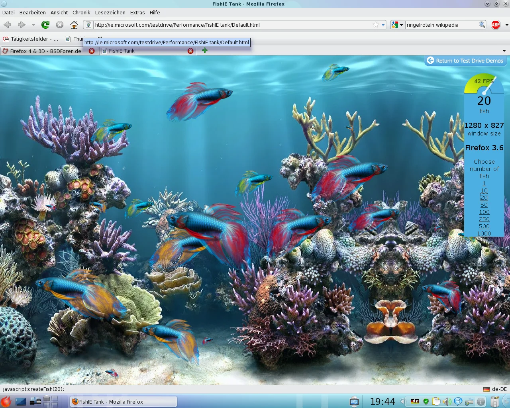
Task: Open the Lesezeichen menu
Action: pos(110,12)
